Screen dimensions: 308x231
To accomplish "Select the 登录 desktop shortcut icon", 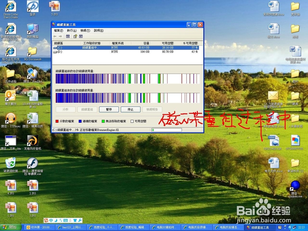I will 33,8.
